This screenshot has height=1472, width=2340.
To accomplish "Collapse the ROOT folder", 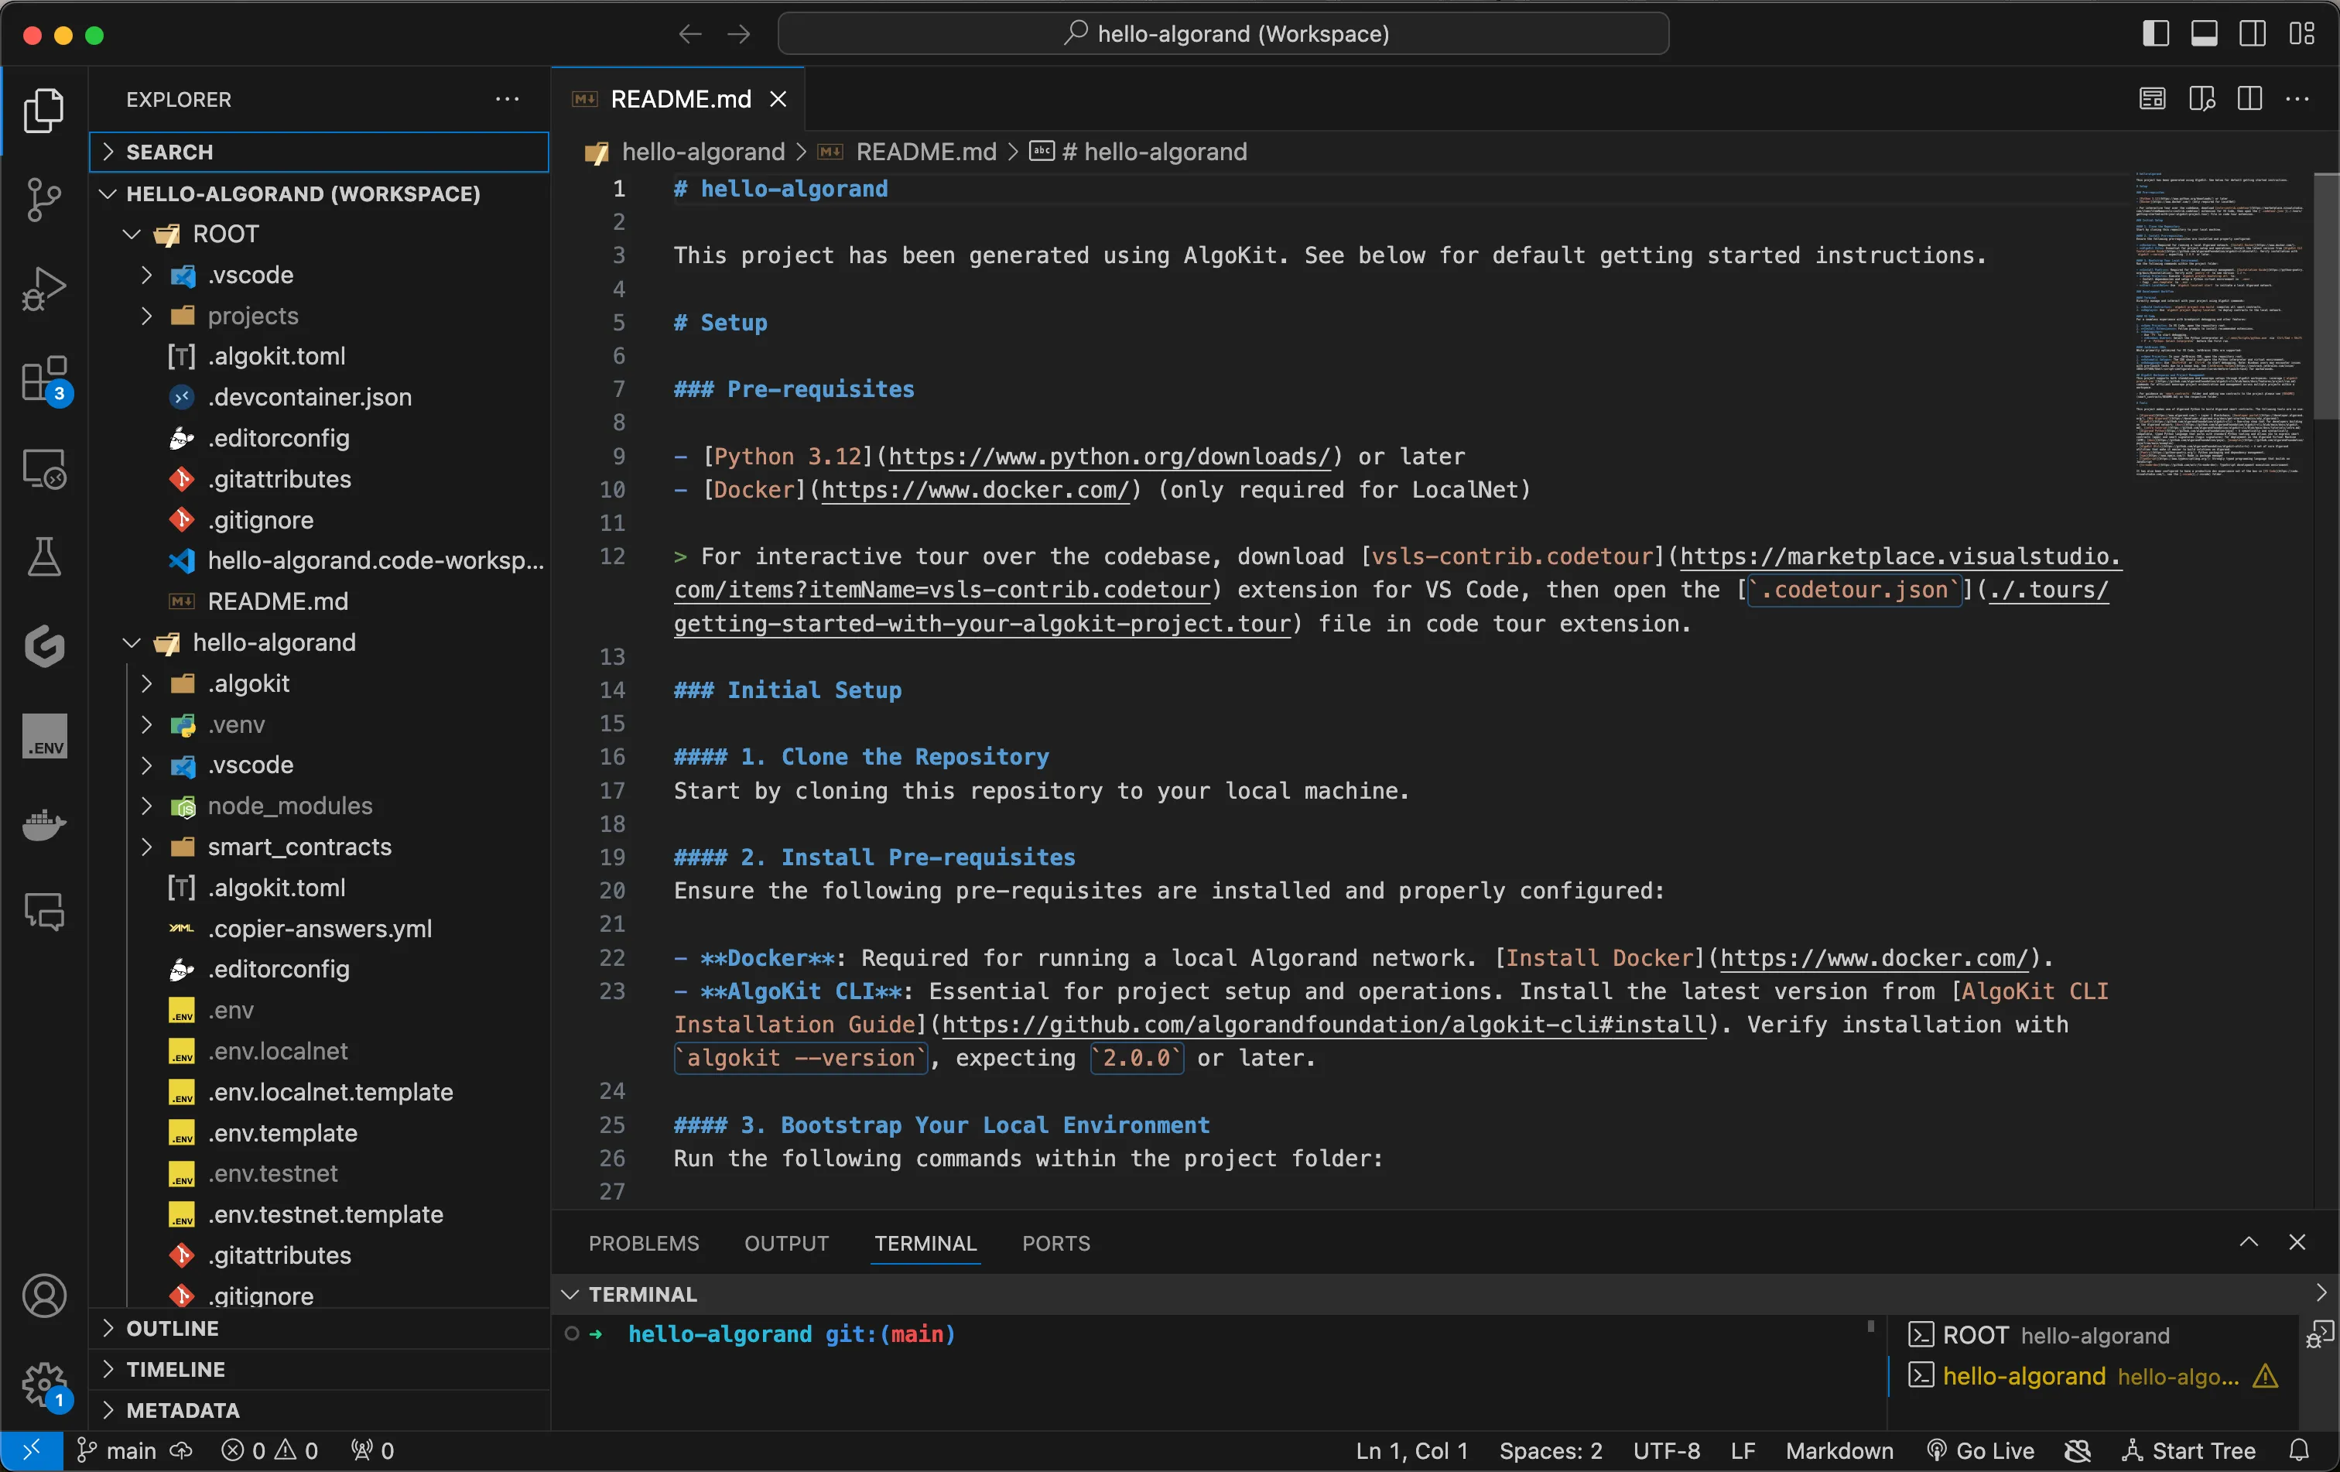I will point(319,234).
